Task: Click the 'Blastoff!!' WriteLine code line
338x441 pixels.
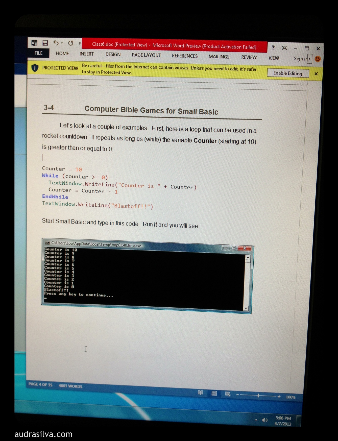Action: click(x=98, y=205)
